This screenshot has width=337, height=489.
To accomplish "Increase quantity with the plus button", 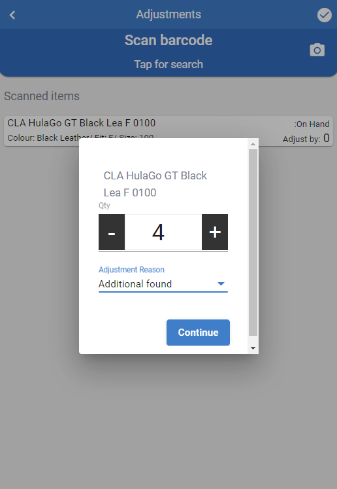I will point(215,232).
